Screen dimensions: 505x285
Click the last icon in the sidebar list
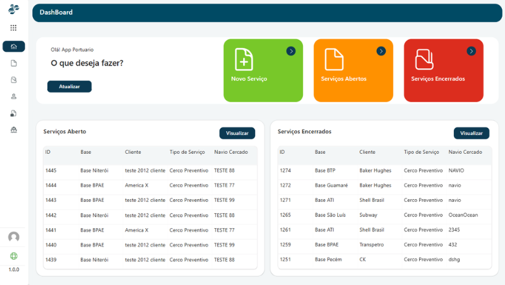click(13, 130)
